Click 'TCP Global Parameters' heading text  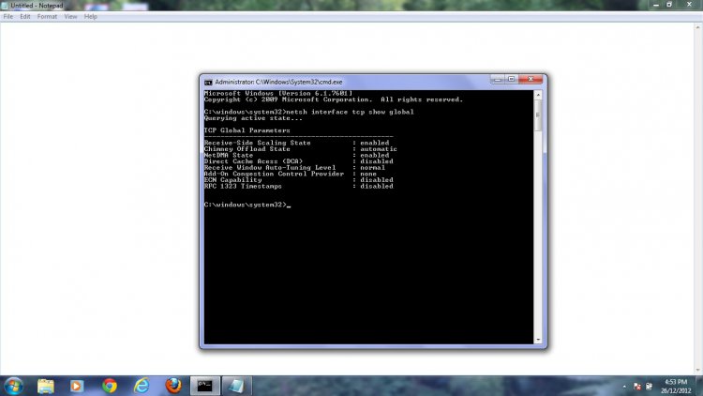coord(247,130)
